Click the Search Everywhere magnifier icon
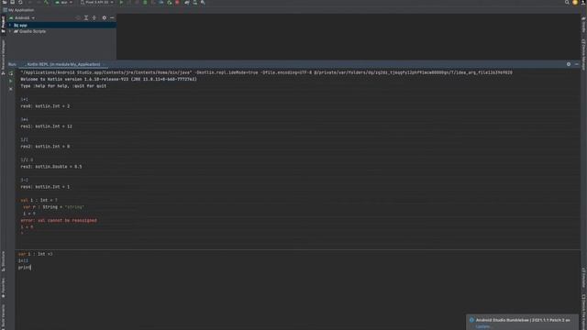 tap(567, 2)
